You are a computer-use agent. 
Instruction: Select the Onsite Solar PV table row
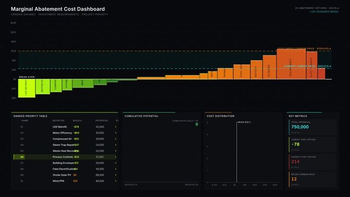pos(66,175)
